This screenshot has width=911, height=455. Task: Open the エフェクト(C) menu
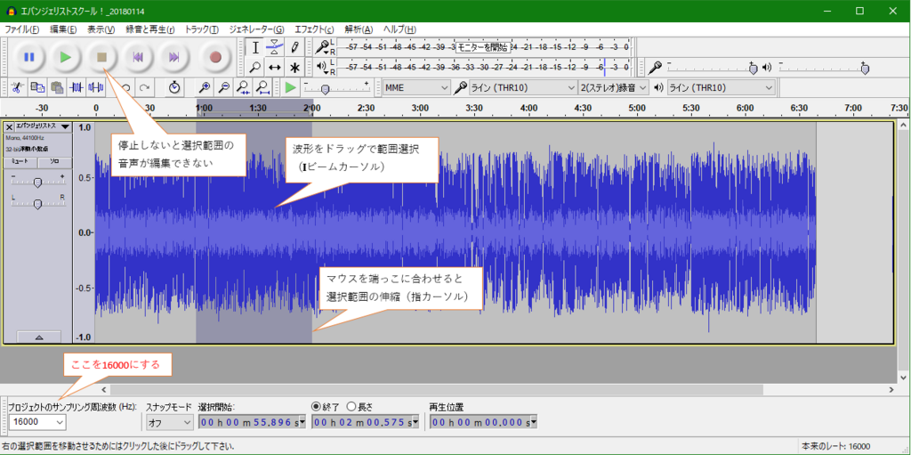[314, 29]
